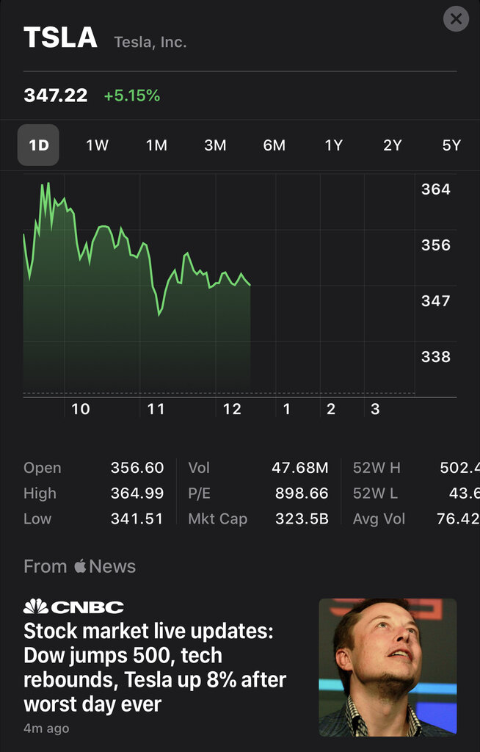Tap the +5.15% percent change
Viewport: 480px width, 752px height.
132,95
